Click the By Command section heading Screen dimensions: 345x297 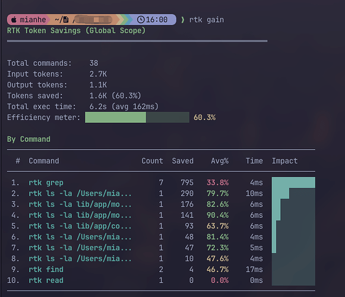pos(29,140)
